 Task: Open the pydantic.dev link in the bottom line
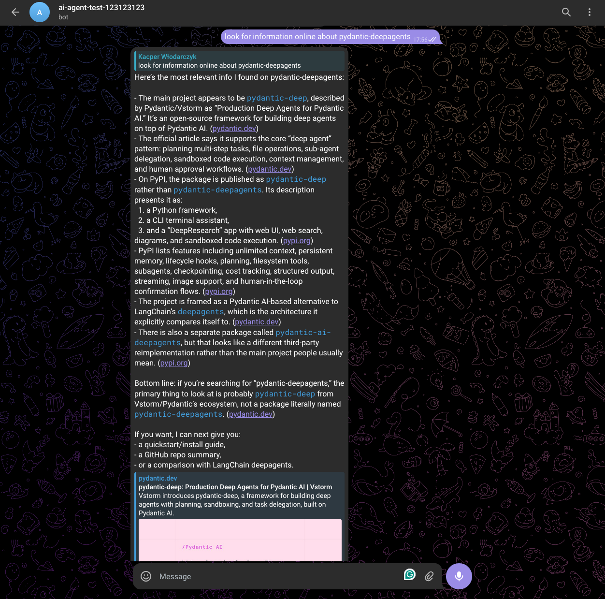pos(250,414)
